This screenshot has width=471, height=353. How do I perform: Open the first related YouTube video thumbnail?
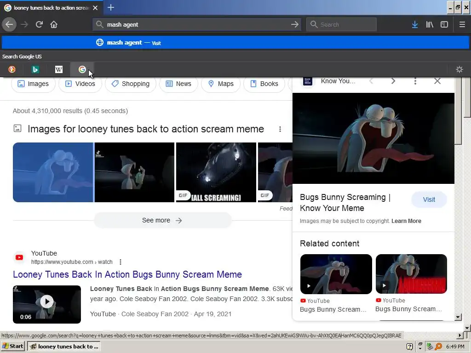pos(336,274)
